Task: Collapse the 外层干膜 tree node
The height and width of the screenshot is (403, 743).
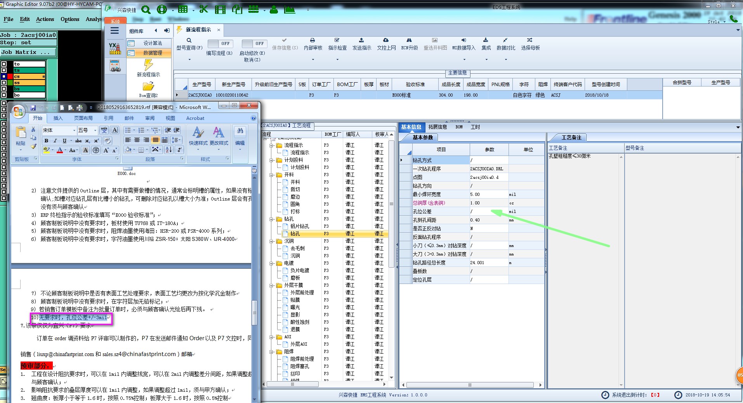Action: 271,285
